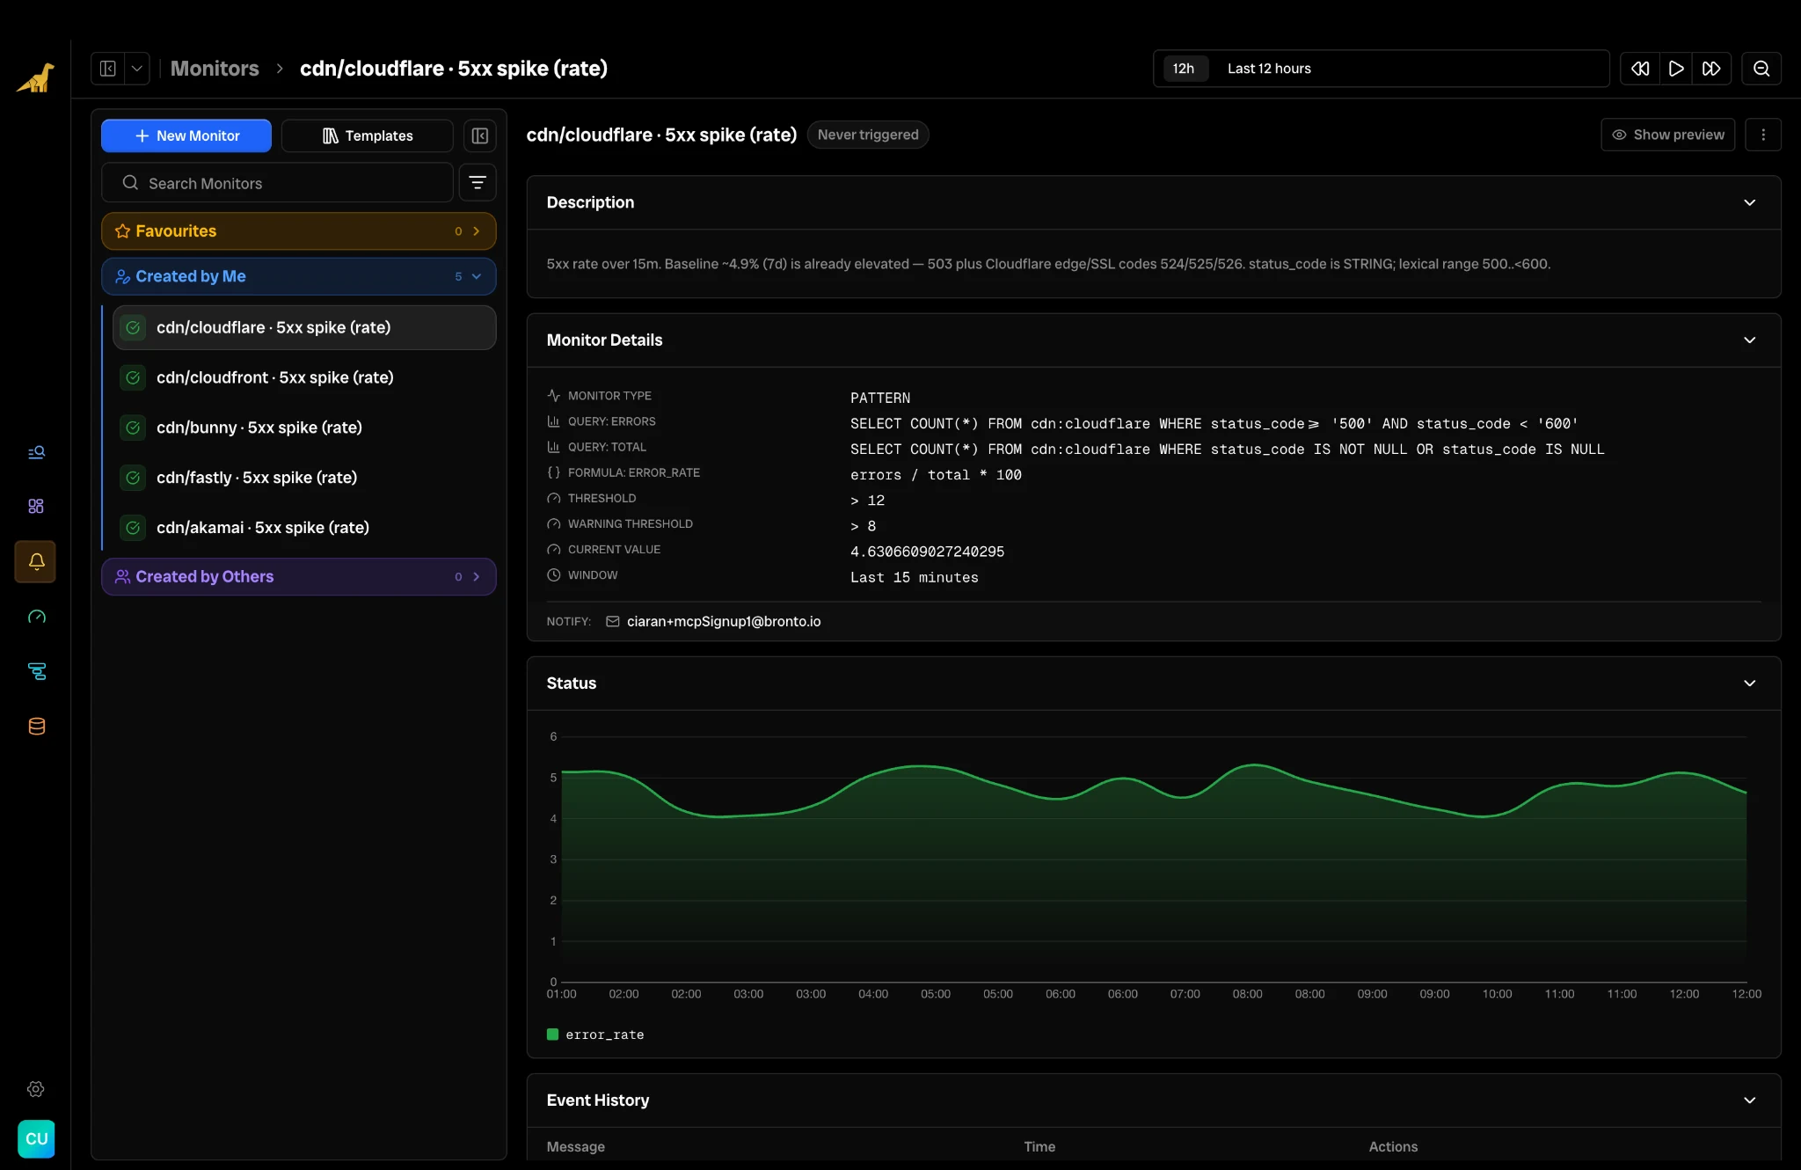Image resolution: width=1801 pixels, height=1170 pixels.
Task: Open dashboards icon in left navigation
Action: [36, 506]
